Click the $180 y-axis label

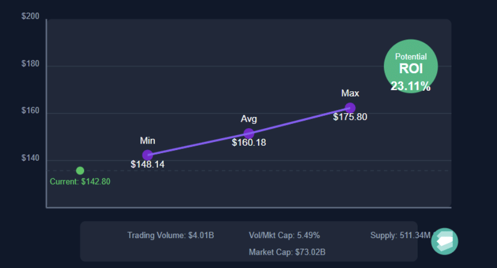tap(30, 65)
